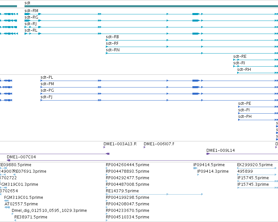Viewport: 278px width, 222px height.
Task: Select the sdt-RN transcript label
Action: point(113,50)
